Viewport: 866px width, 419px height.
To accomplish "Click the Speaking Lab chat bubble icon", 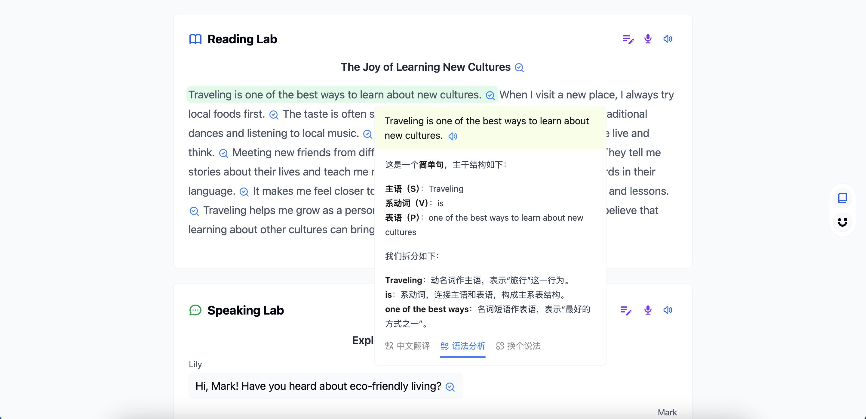I will pos(195,310).
